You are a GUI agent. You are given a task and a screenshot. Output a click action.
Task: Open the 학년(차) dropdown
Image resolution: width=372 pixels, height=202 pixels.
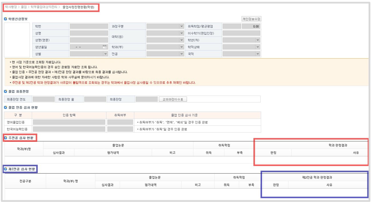[258, 40]
